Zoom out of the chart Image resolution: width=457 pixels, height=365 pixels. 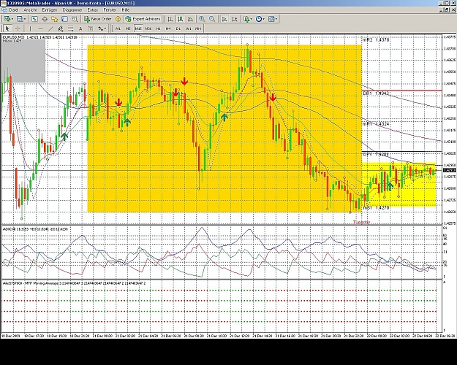(212, 19)
